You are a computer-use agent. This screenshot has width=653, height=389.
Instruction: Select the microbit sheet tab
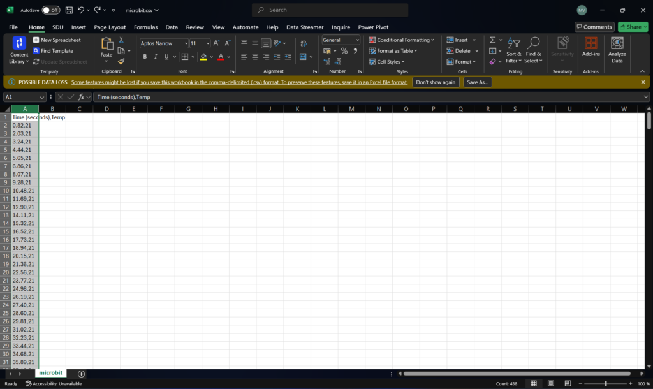[x=51, y=373]
